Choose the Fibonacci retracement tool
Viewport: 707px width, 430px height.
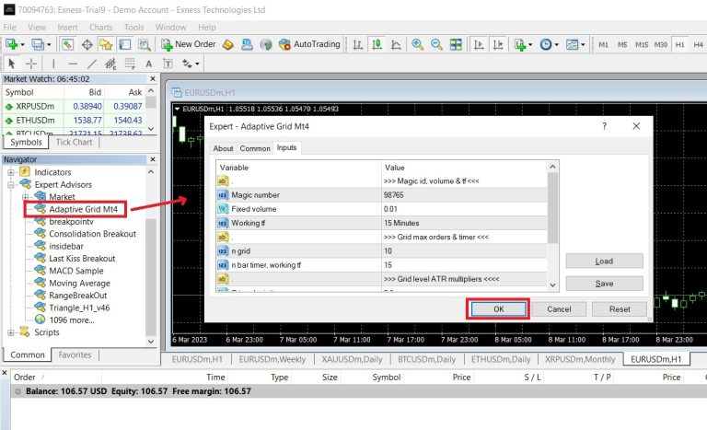click(130, 64)
